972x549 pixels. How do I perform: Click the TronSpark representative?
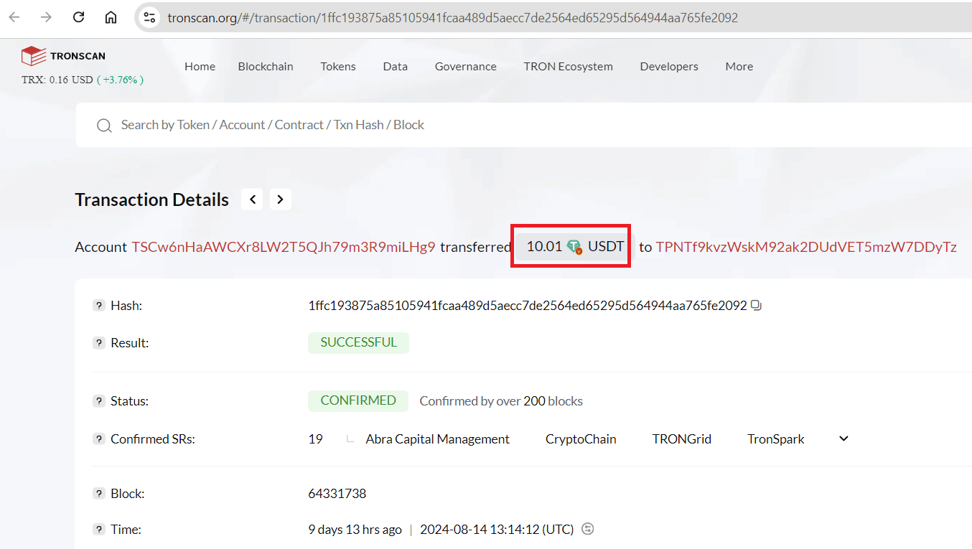pyautogui.click(x=776, y=439)
